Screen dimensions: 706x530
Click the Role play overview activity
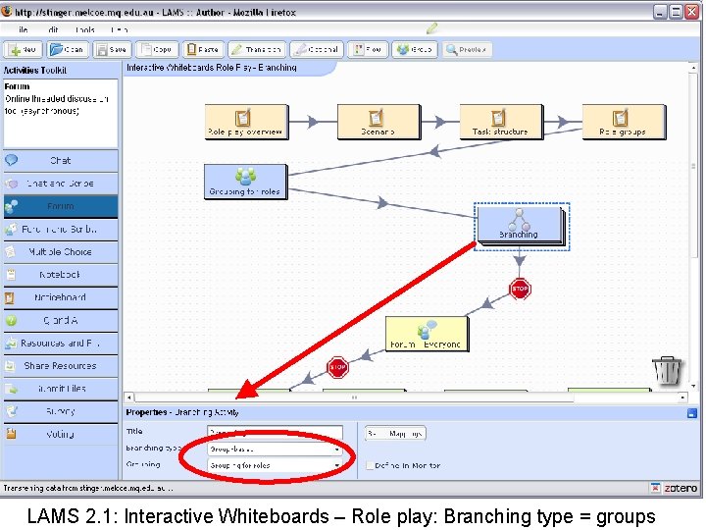point(246,122)
